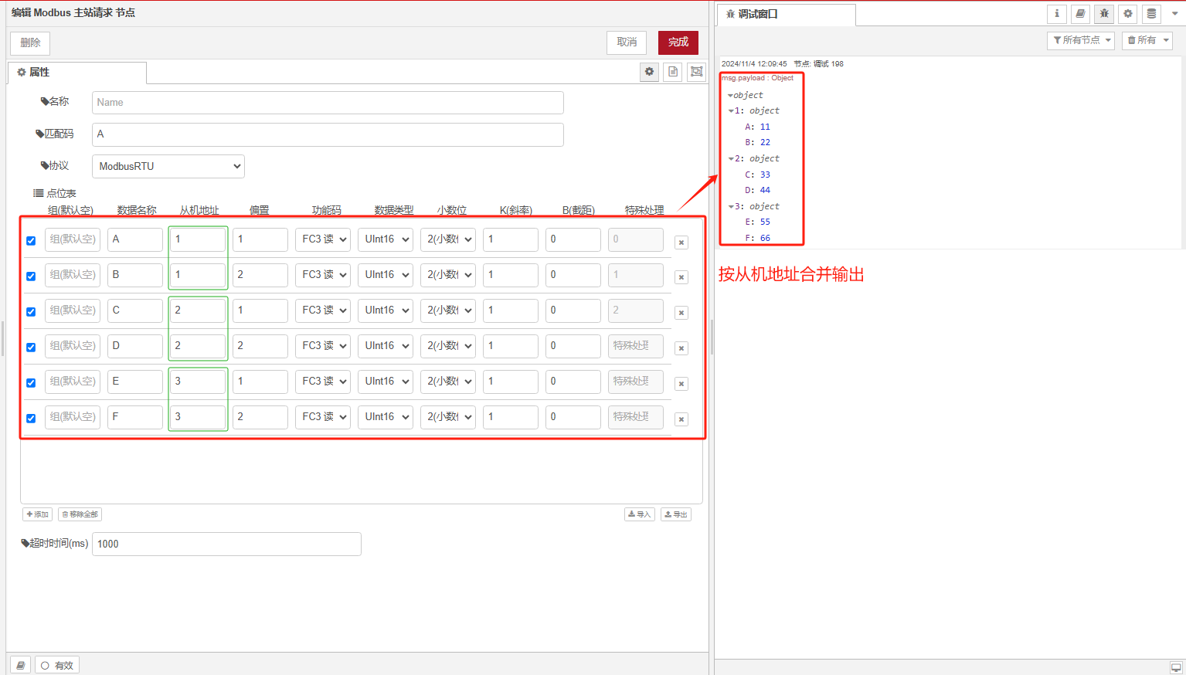Open the help book sidebar icon
This screenshot has width=1186, height=675.
click(1080, 14)
